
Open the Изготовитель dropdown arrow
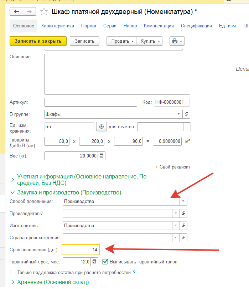click(x=176, y=225)
